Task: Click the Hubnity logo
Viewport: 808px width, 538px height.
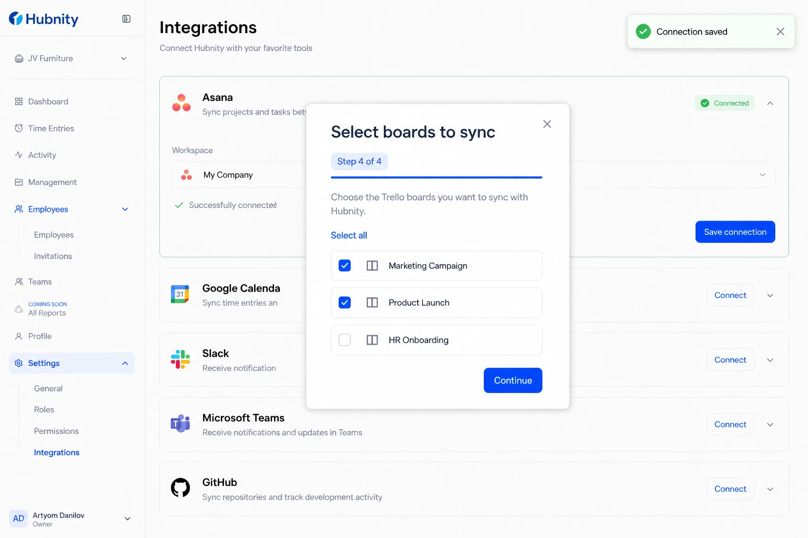Action: pyautogui.click(x=44, y=19)
